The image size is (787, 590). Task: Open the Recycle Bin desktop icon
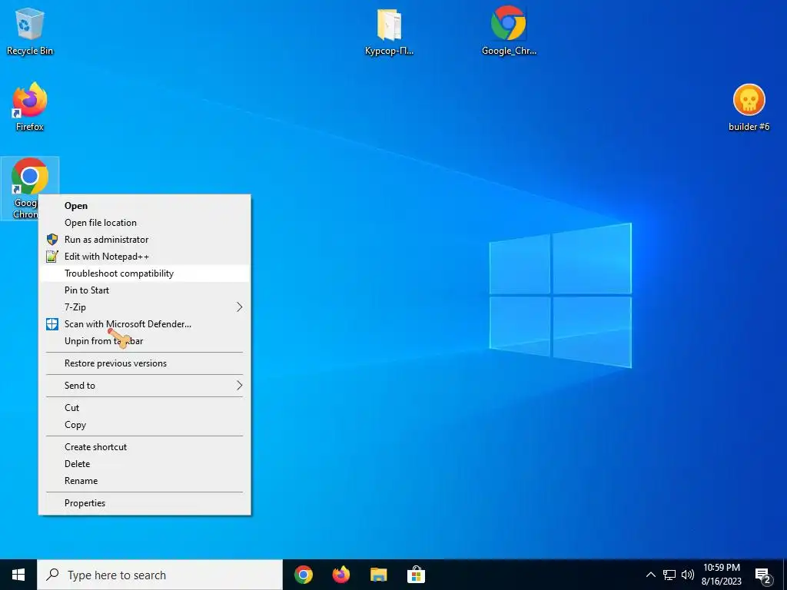(x=30, y=31)
